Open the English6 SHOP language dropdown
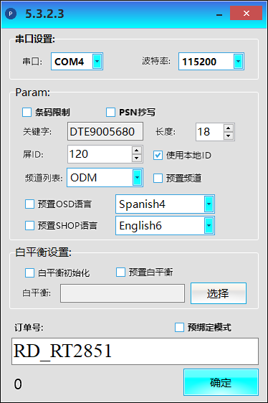268x403 pixels. (x=209, y=225)
